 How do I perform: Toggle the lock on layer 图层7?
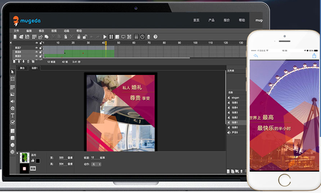[40, 48]
